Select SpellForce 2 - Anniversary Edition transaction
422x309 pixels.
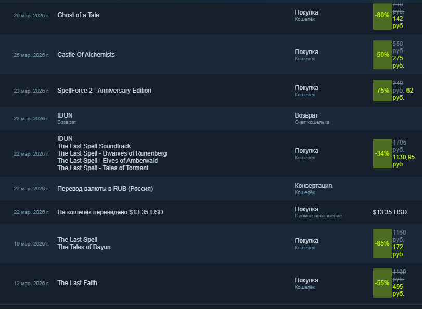click(x=104, y=91)
